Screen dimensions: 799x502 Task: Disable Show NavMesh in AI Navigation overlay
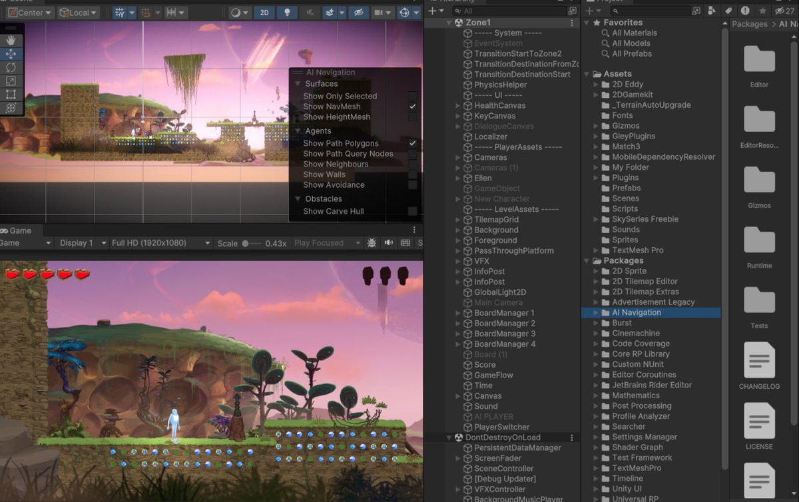(413, 106)
